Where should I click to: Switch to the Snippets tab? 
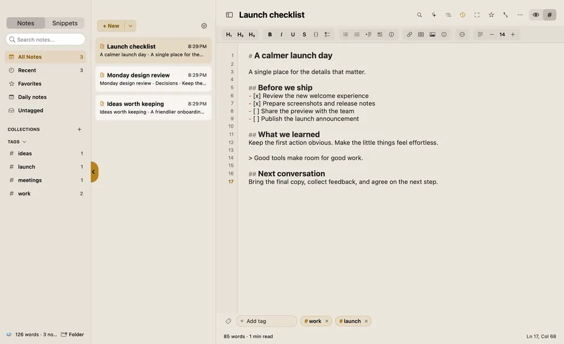(x=65, y=23)
